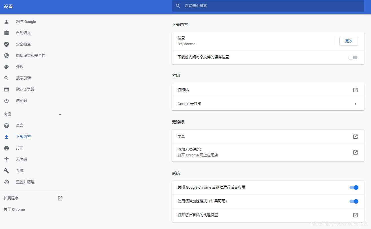Click the 设置 page title

pyautogui.click(x=8, y=6)
